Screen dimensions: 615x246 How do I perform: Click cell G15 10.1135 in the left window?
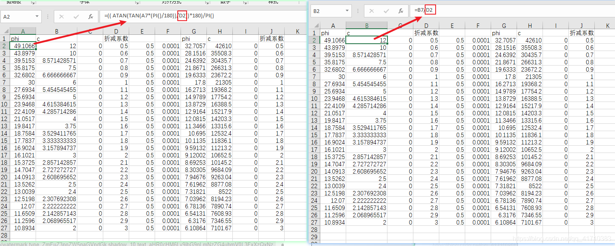194,141
